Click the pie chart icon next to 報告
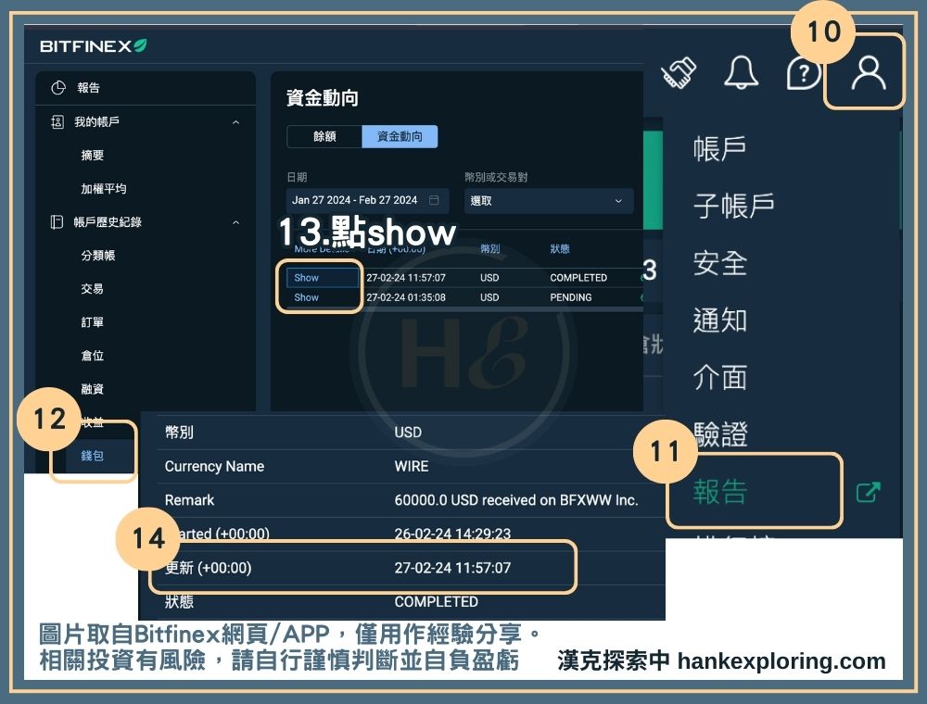Image resolution: width=927 pixels, height=704 pixels. [57, 88]
